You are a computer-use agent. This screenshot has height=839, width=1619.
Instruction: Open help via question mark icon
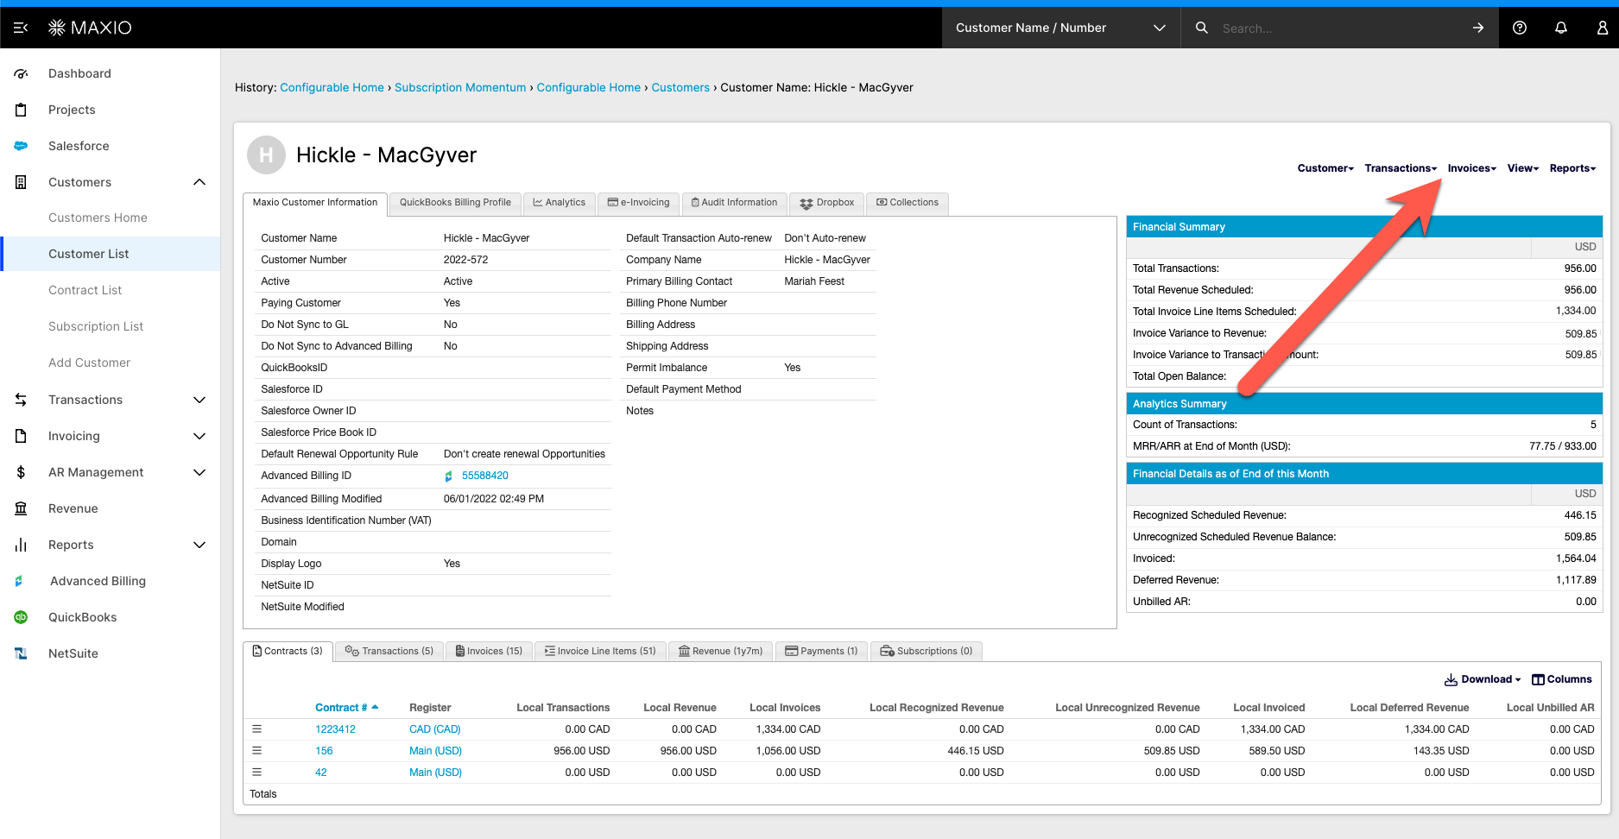pos(1520,28)
